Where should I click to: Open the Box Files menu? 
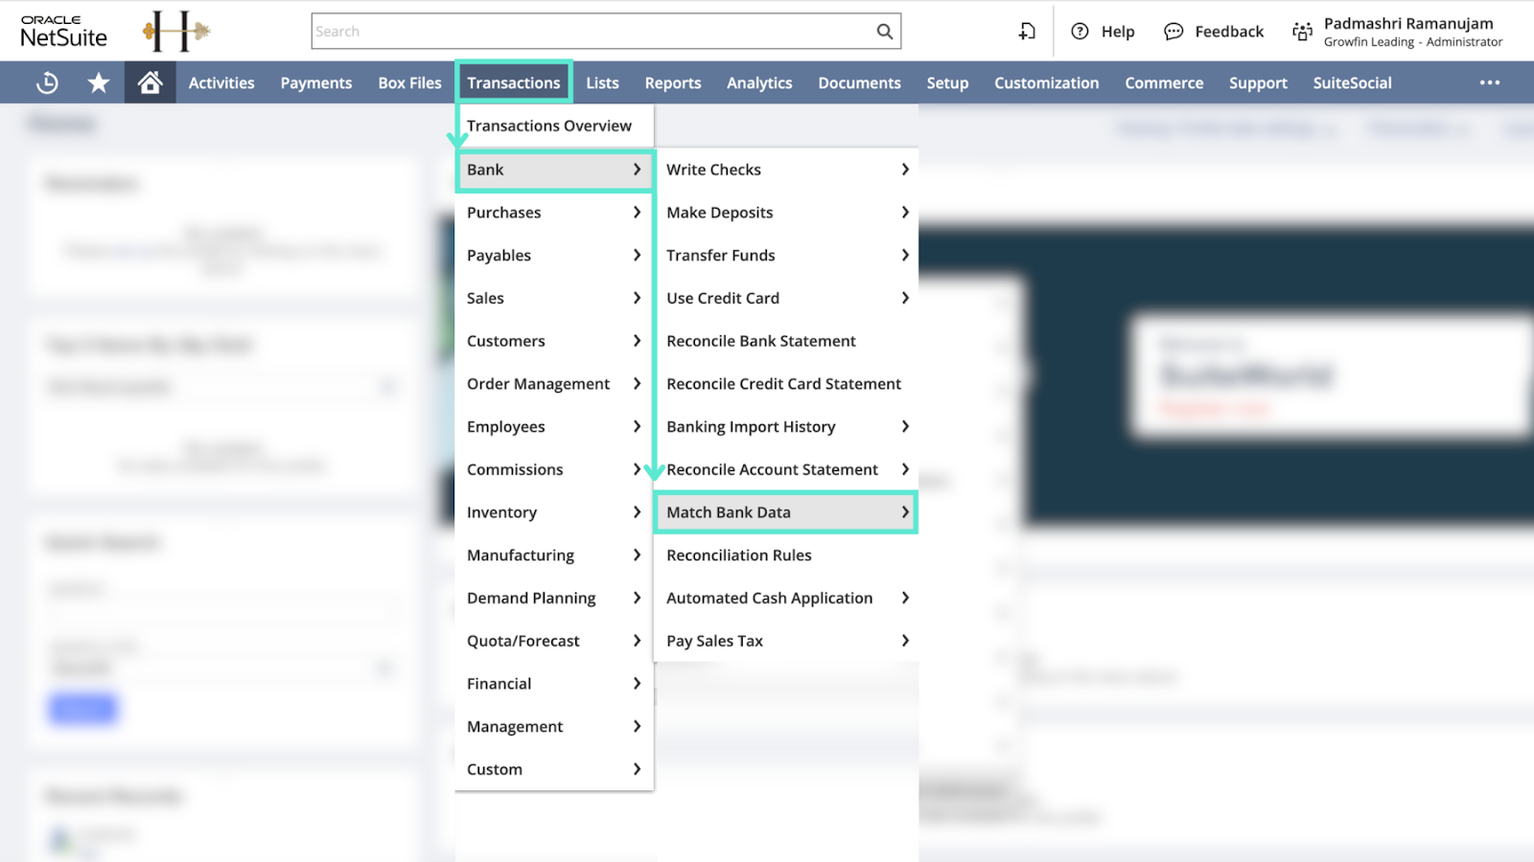click(410, 83)
